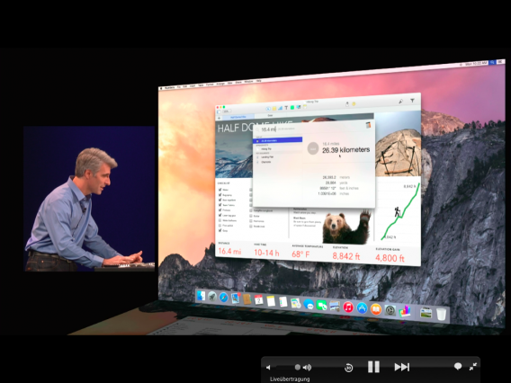511x383 pixels.
Task: Open Safari compass icon in the dock
Action: (223, 298)
